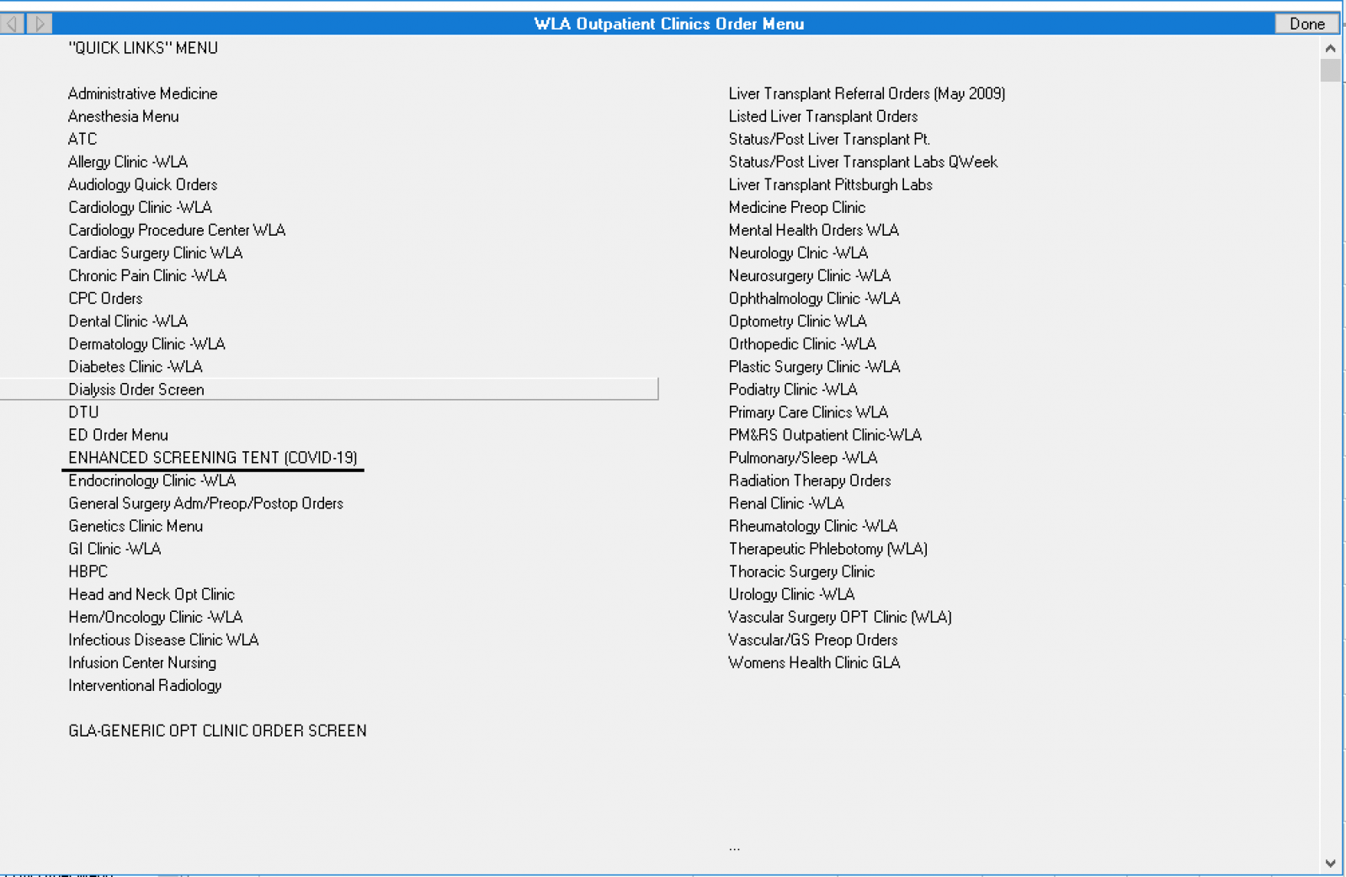This screenshot has width=1346, height=877.
Task: Select Radiation Therapy Orders
Action: 809,481
